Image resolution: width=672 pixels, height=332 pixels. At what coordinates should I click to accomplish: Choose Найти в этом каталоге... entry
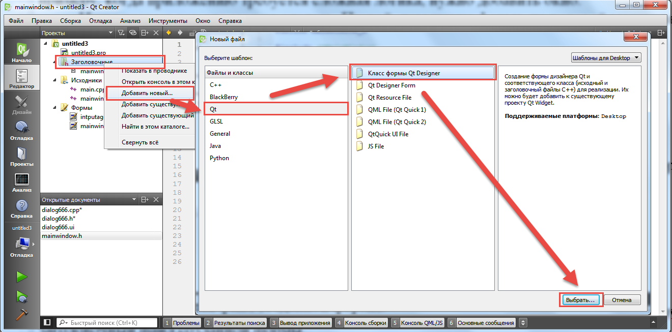coord(155,127)
